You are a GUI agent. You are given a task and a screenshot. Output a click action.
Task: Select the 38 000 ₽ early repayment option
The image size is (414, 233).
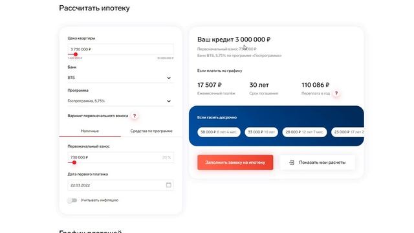coord(219,132)
